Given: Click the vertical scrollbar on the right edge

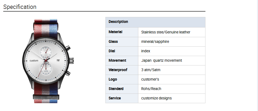Looking at the screenshot, I should [257, 55].
